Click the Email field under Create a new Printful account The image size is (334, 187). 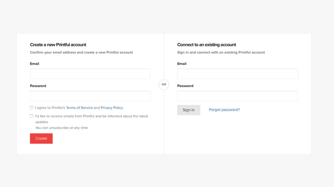point(90,74)
